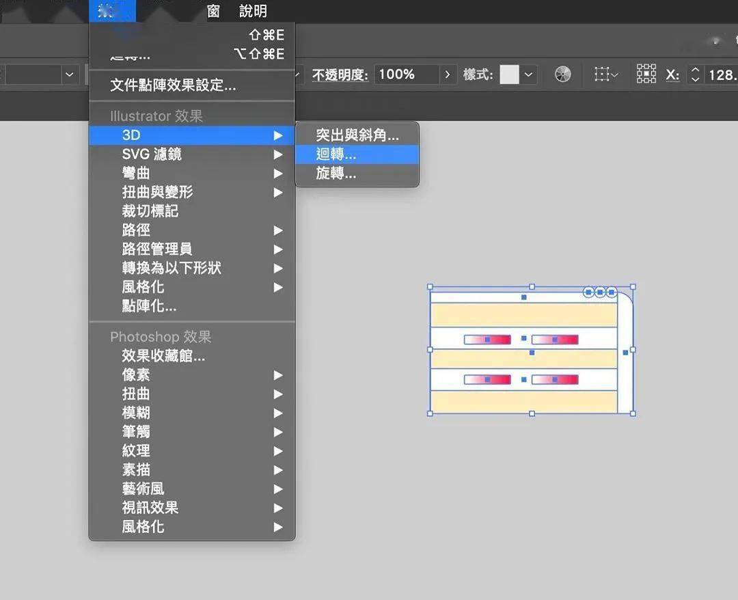Open the 說明 help menu
Screen dimensions: 738x600
[x=253, y=12]
